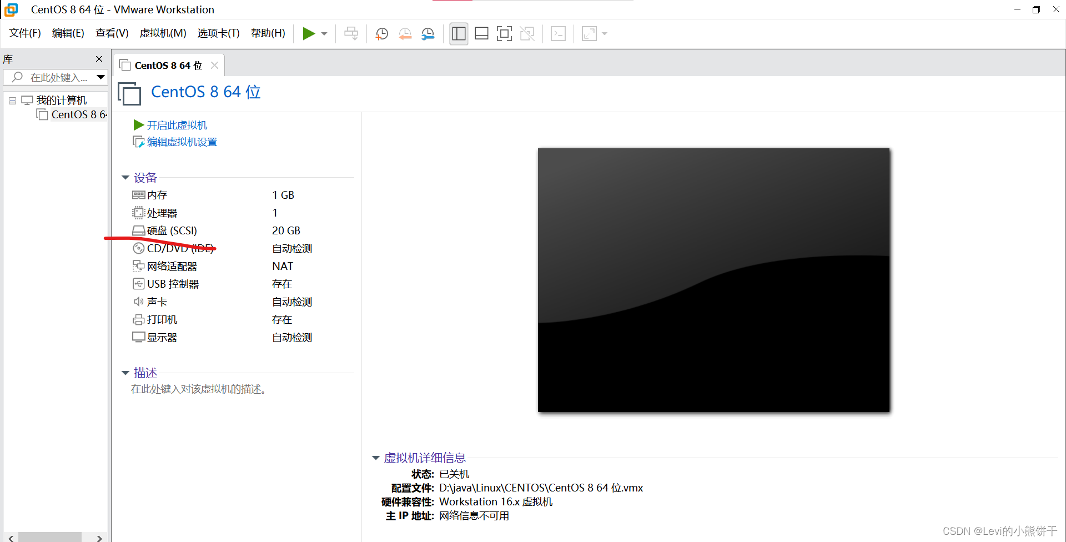This screenshot has width=1066, height=542.
Task: Collapse the 描述 section
Action: point(125,373)
